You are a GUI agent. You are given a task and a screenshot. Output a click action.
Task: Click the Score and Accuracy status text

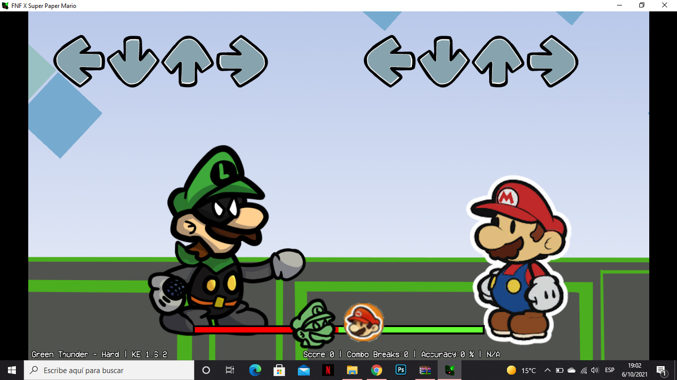coord(401,354)
